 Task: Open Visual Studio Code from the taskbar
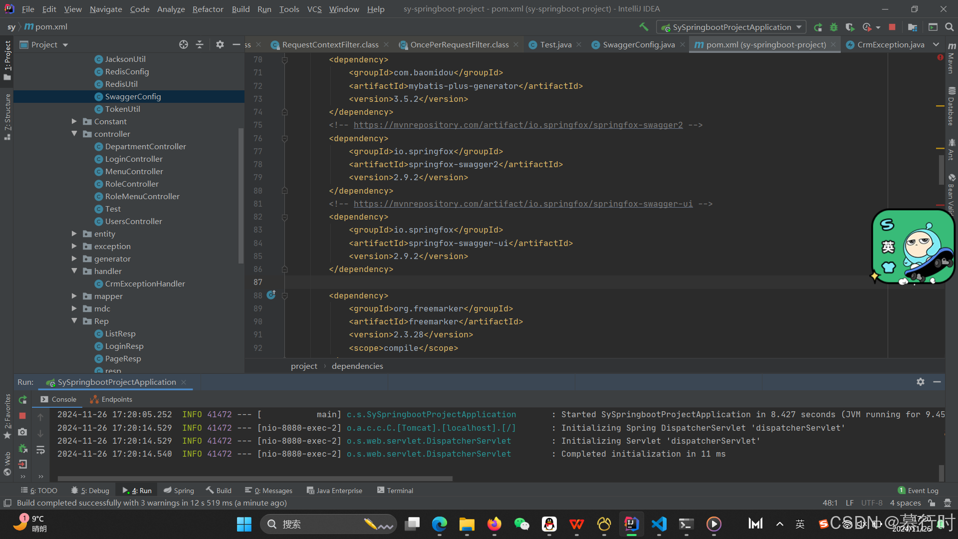tap(659, 524)
